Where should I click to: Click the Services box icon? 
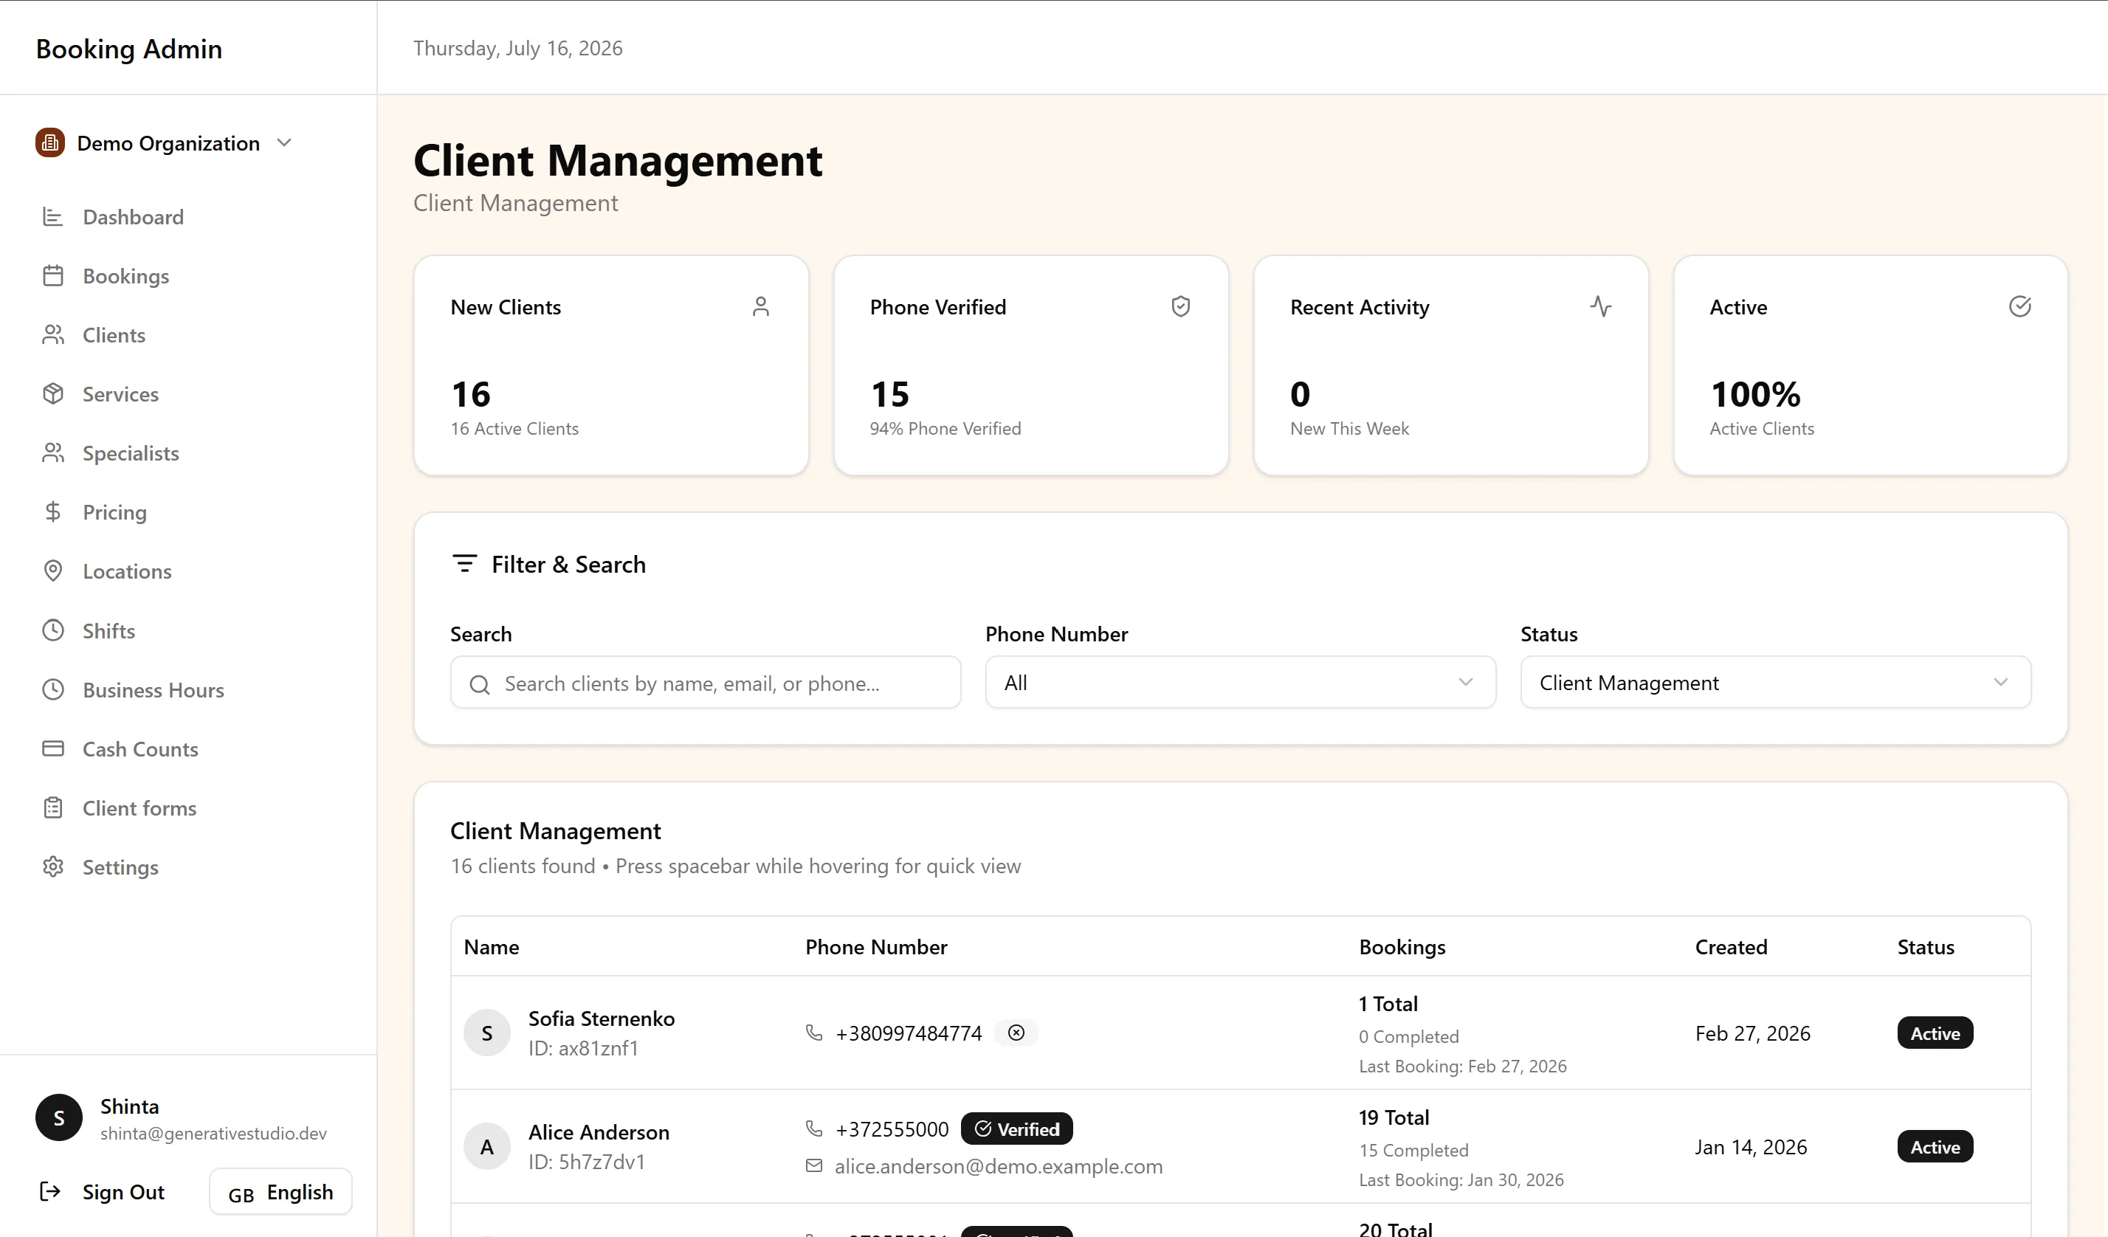pos(52,394)
